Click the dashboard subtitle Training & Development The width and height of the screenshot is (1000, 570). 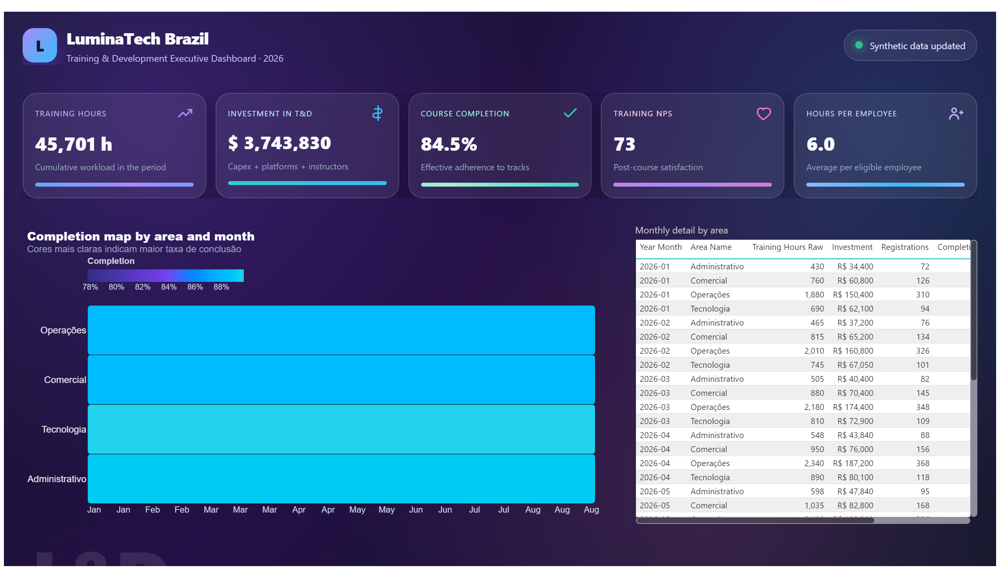(175, 58)
